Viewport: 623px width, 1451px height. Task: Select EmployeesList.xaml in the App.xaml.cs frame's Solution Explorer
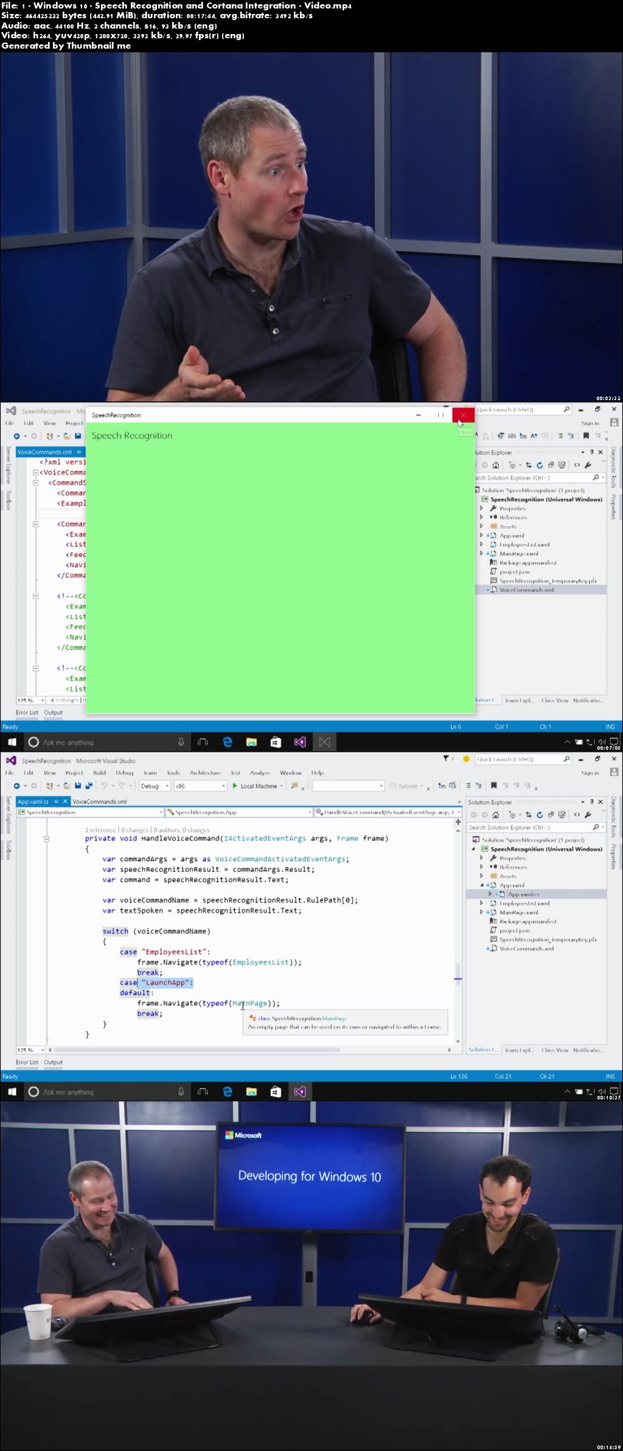tap(524, 904)
